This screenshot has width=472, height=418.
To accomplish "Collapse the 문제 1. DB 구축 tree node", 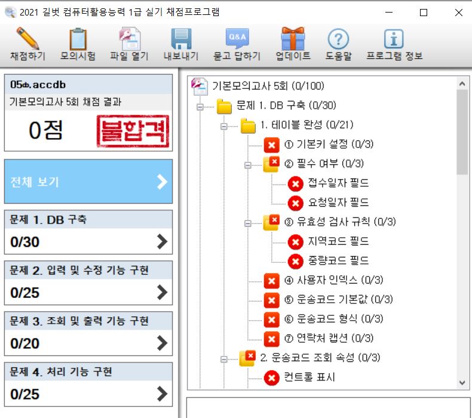I will [x=200, y=106].
